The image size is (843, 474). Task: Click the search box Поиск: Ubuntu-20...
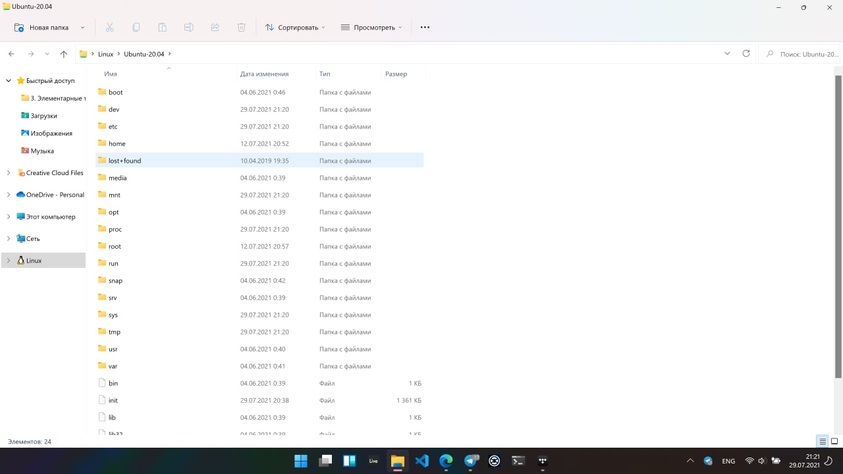(x=800, y=54)
